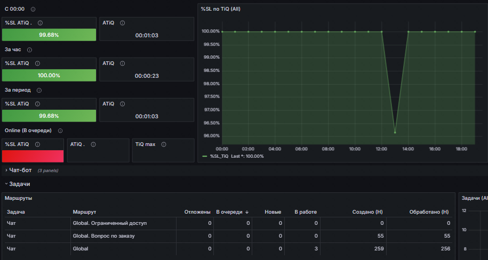Screen dimensions: 488x260
Task: Click info icon on top %SL ATiQ . panel
Action: 40,23
